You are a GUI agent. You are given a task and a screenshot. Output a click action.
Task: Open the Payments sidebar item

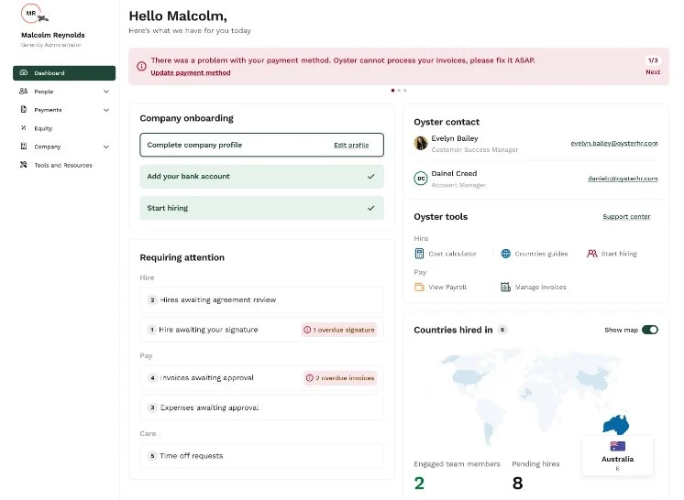[64, 110]
